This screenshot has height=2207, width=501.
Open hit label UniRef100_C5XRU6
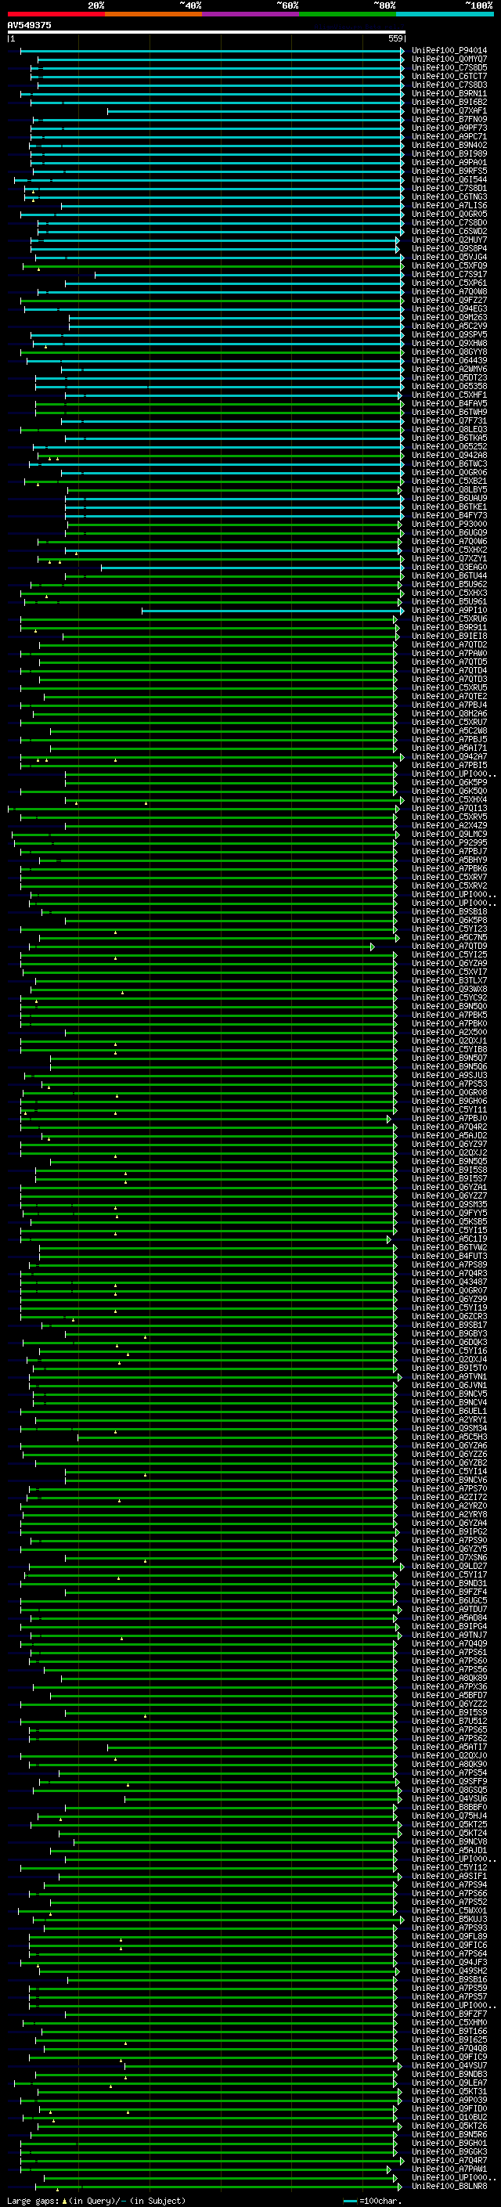pos(449,618)
